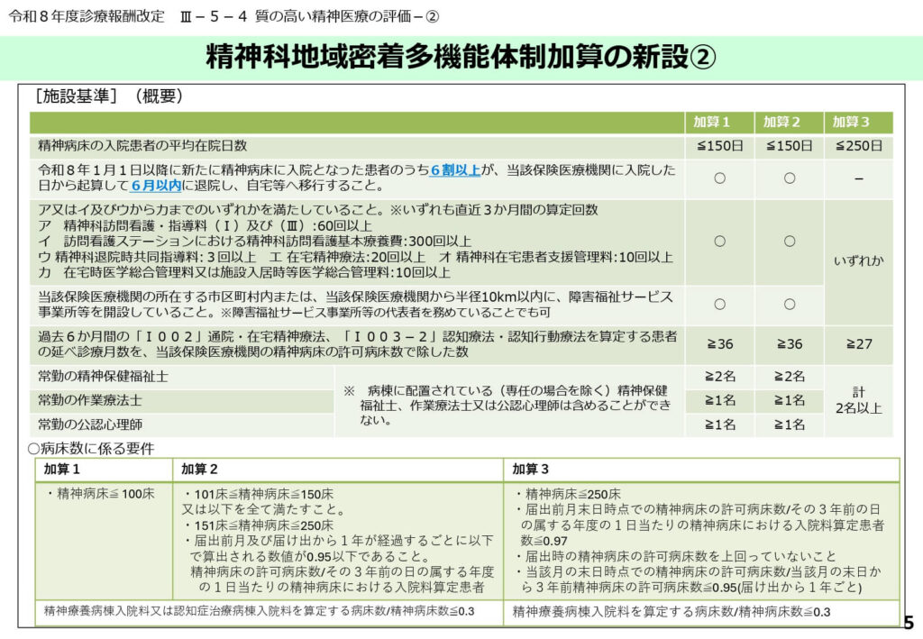Click the green "加算1" header in the upper table
The width and height of the screenshot is (923, 639).
click(x=718, y=123)
